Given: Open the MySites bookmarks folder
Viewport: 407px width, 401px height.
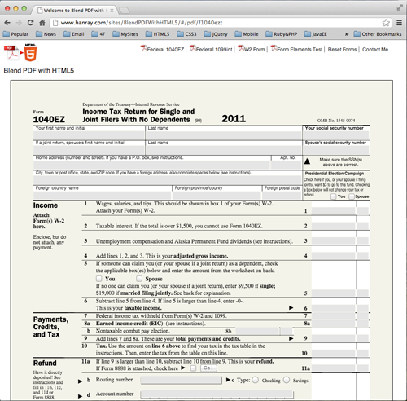Looking at the screenshot, I should tap(125, 34).
